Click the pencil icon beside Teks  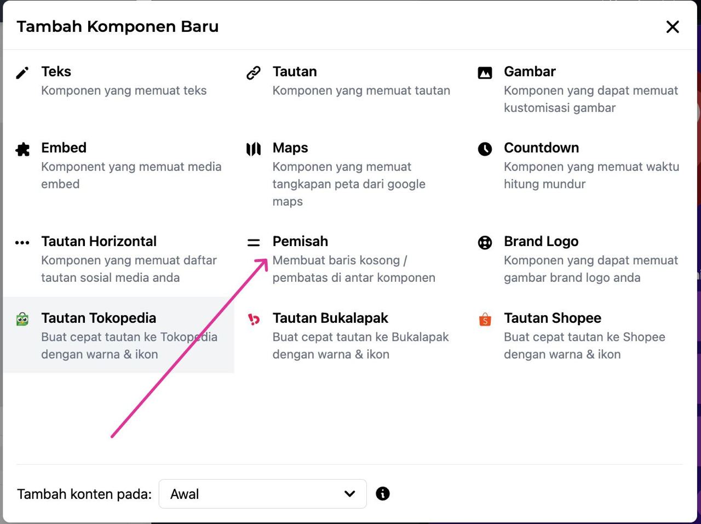(22, 73)
